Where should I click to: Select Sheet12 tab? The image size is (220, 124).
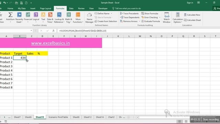[x=88, y=117]
